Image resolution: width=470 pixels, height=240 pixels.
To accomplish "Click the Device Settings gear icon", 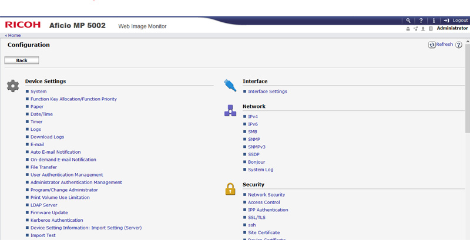I will point(13,86).
